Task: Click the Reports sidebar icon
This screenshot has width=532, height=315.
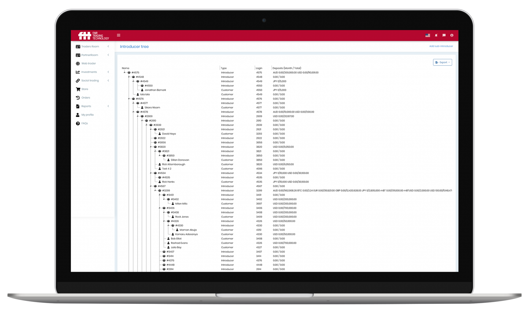Action: 77,106
